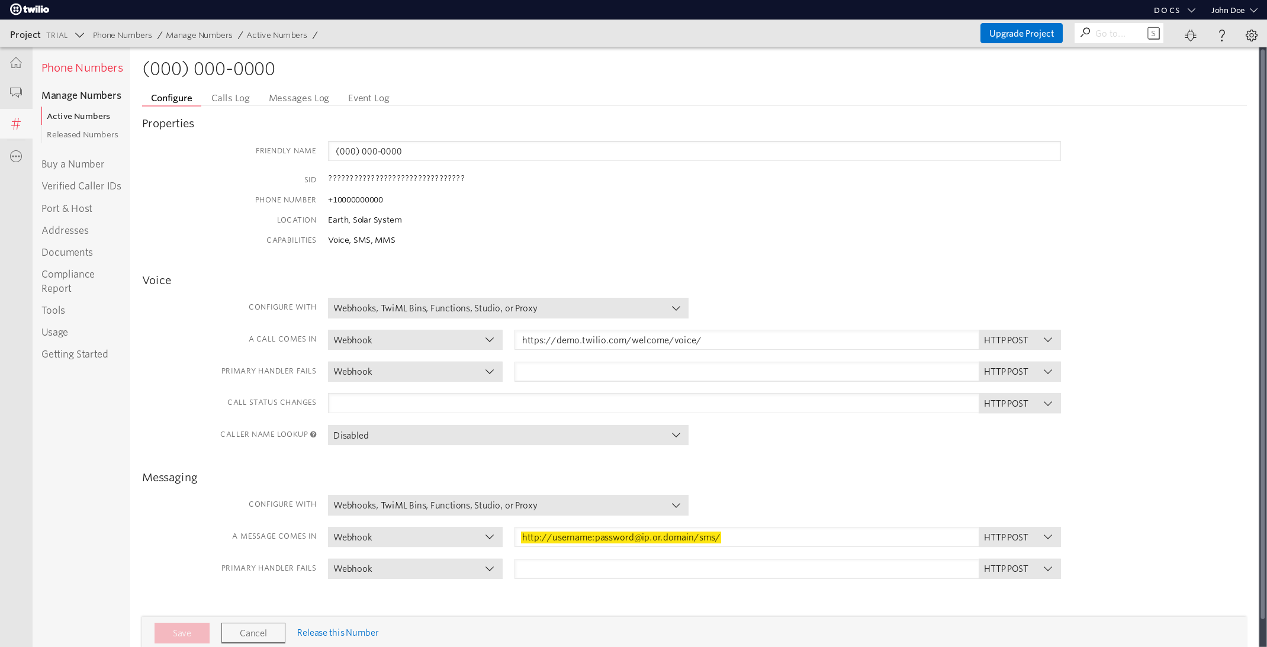Switch to the Calls Log tab
1267x647 pixels.
pos(230,98)
